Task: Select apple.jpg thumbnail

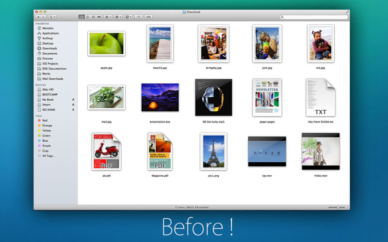Action: tap(106, 44)
